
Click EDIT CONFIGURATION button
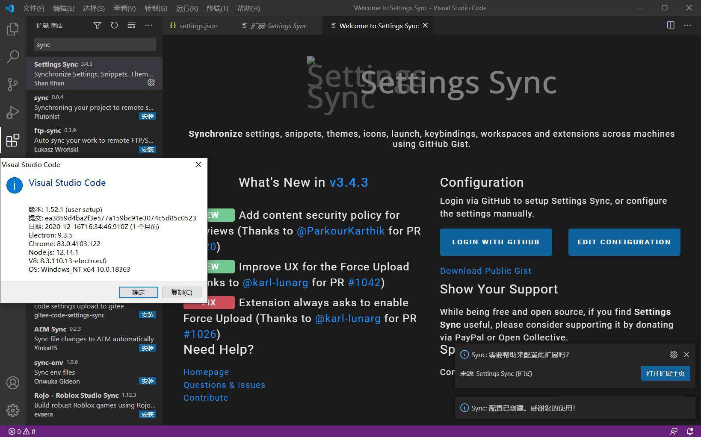(624, 242)
